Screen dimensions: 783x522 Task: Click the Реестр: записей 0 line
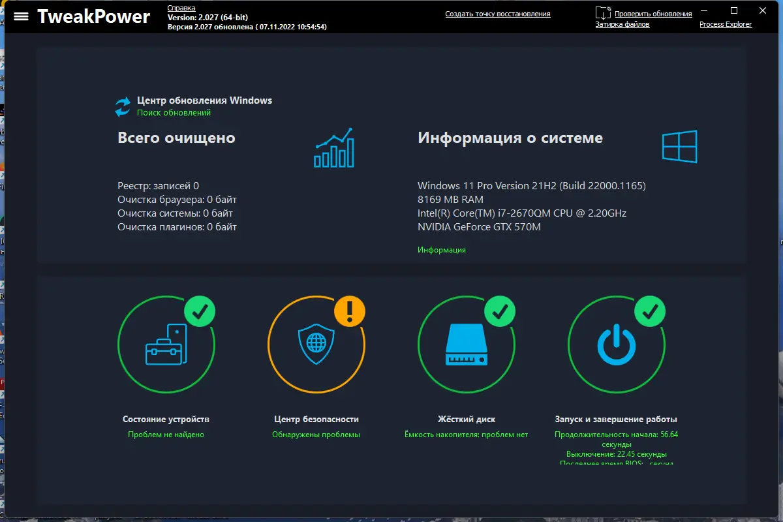point(159,186)
